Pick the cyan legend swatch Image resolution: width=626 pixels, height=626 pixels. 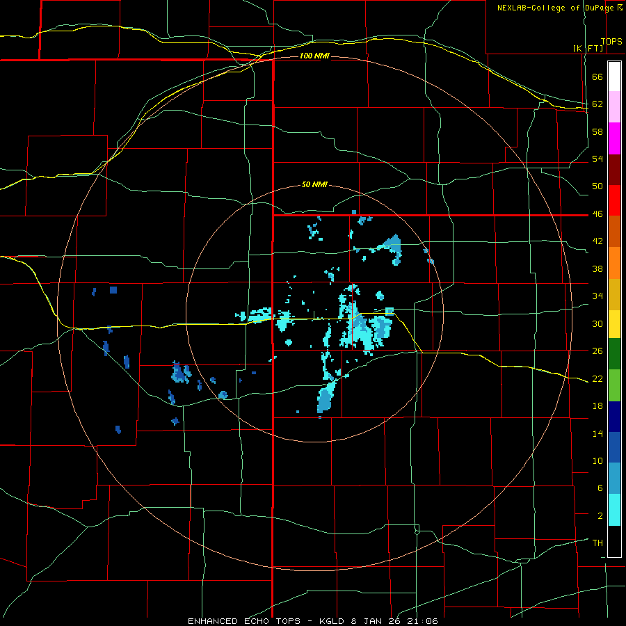(614, 510)
